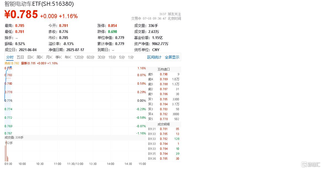The height and width of the screenshot is (169, 322).
Task: Click the 市价 0.785 field
Action: [x=58, y=38]
